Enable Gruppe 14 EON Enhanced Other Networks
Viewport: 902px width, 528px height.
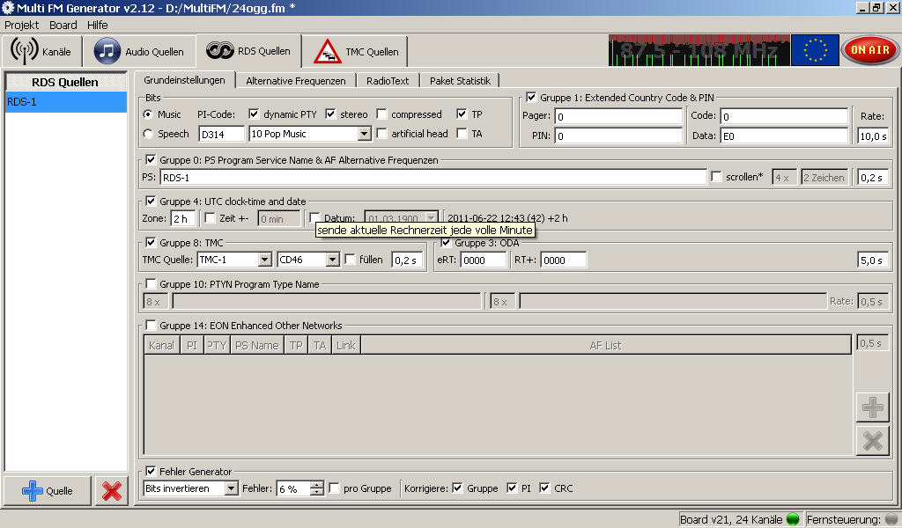tap(151, 326)
